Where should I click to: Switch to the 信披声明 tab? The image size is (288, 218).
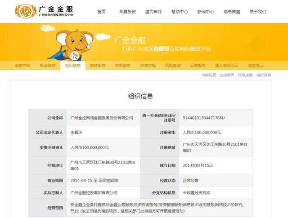(x=22, y=66)
